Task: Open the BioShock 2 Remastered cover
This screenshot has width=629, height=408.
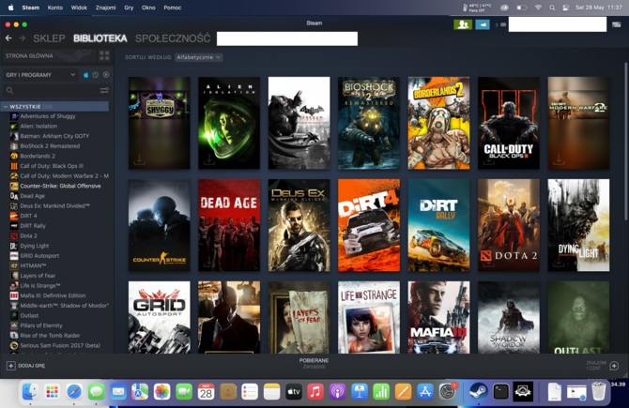Action: [369, 123]
